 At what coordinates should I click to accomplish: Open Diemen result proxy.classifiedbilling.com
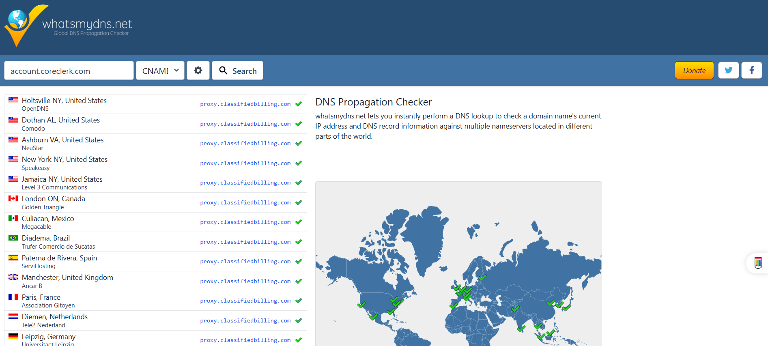point(245,321)
